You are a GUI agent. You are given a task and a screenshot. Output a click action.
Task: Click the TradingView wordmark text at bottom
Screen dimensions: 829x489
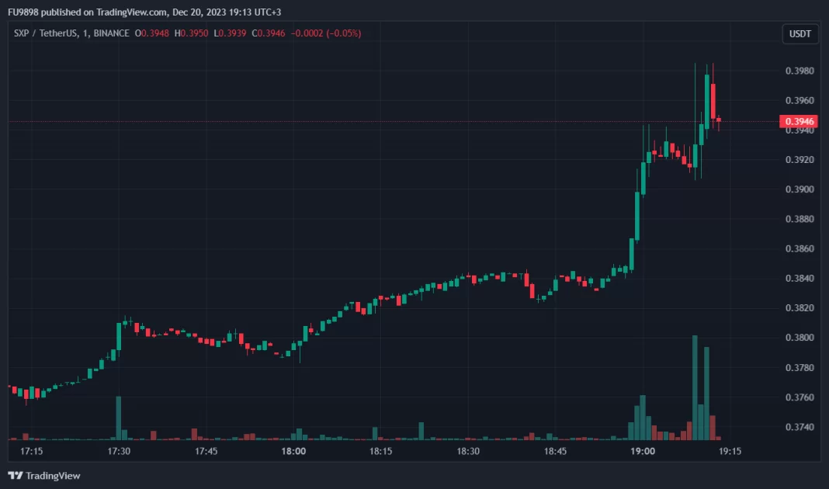(x=53, y=475)
